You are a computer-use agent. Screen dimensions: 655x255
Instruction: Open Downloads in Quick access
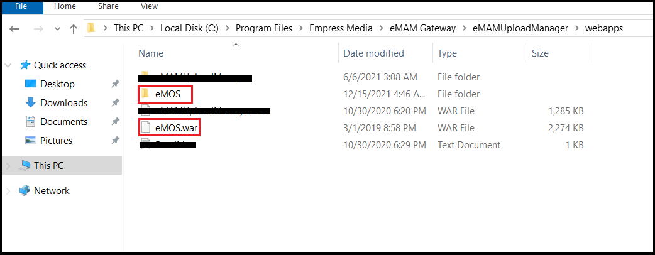pyautogui.click(x=63, y=102)
